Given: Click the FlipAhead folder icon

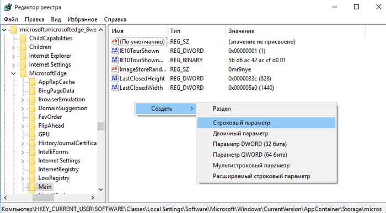Looking at the screenshot, I should coord(32,126).
